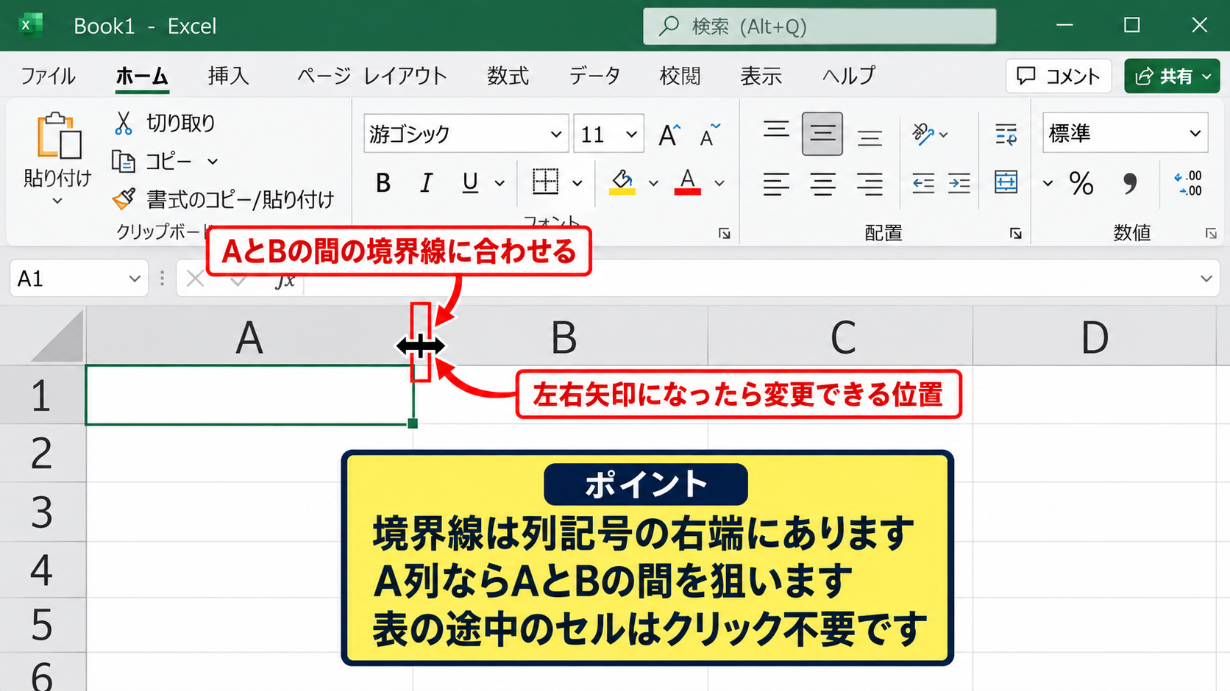Expand the formula bar chevron
The image size is (1230, 691).
click(x=1206, y=279)
